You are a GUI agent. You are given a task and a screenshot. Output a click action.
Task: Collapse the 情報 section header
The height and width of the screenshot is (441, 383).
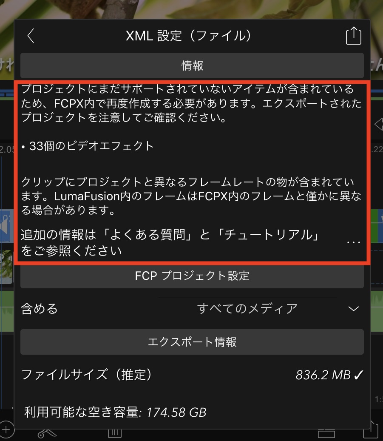tap(192, 65)
